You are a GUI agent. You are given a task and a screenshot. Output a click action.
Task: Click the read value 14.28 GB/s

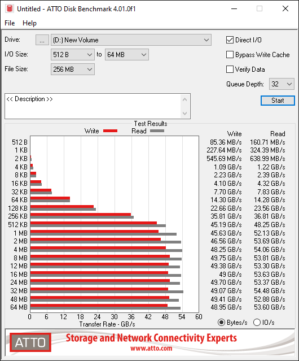point(270,200)
